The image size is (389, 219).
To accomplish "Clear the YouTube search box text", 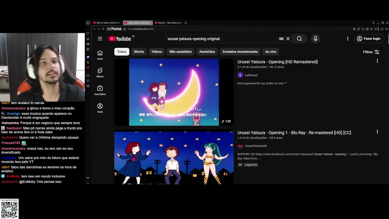I will (288, 39).
